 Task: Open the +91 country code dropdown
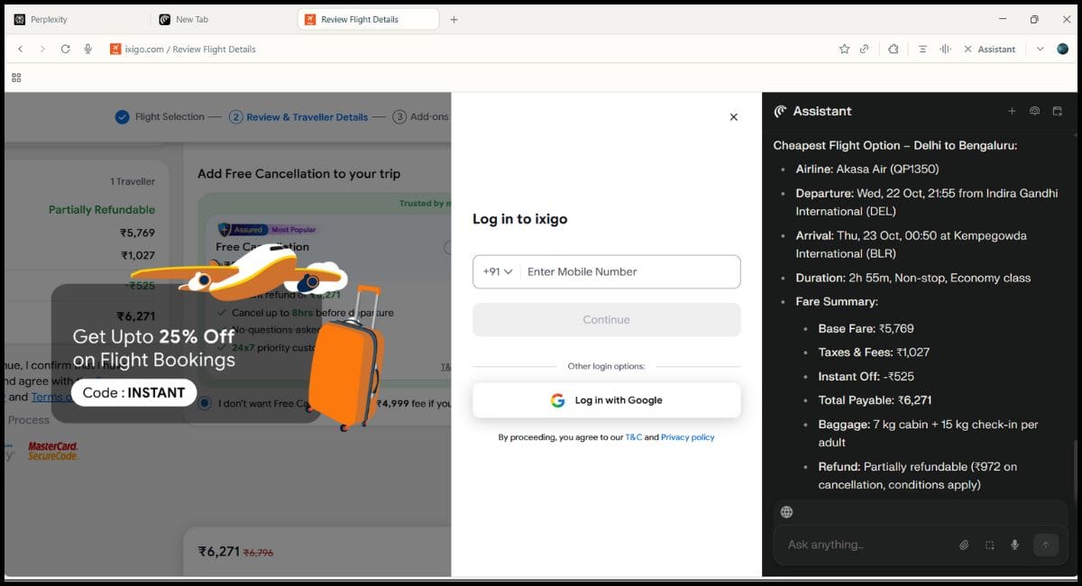(x=497, y=271)
